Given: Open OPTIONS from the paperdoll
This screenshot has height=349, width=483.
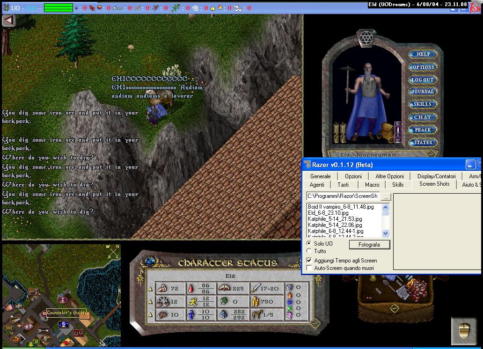Looking at the screenshot, I should (x=423, y=67).
